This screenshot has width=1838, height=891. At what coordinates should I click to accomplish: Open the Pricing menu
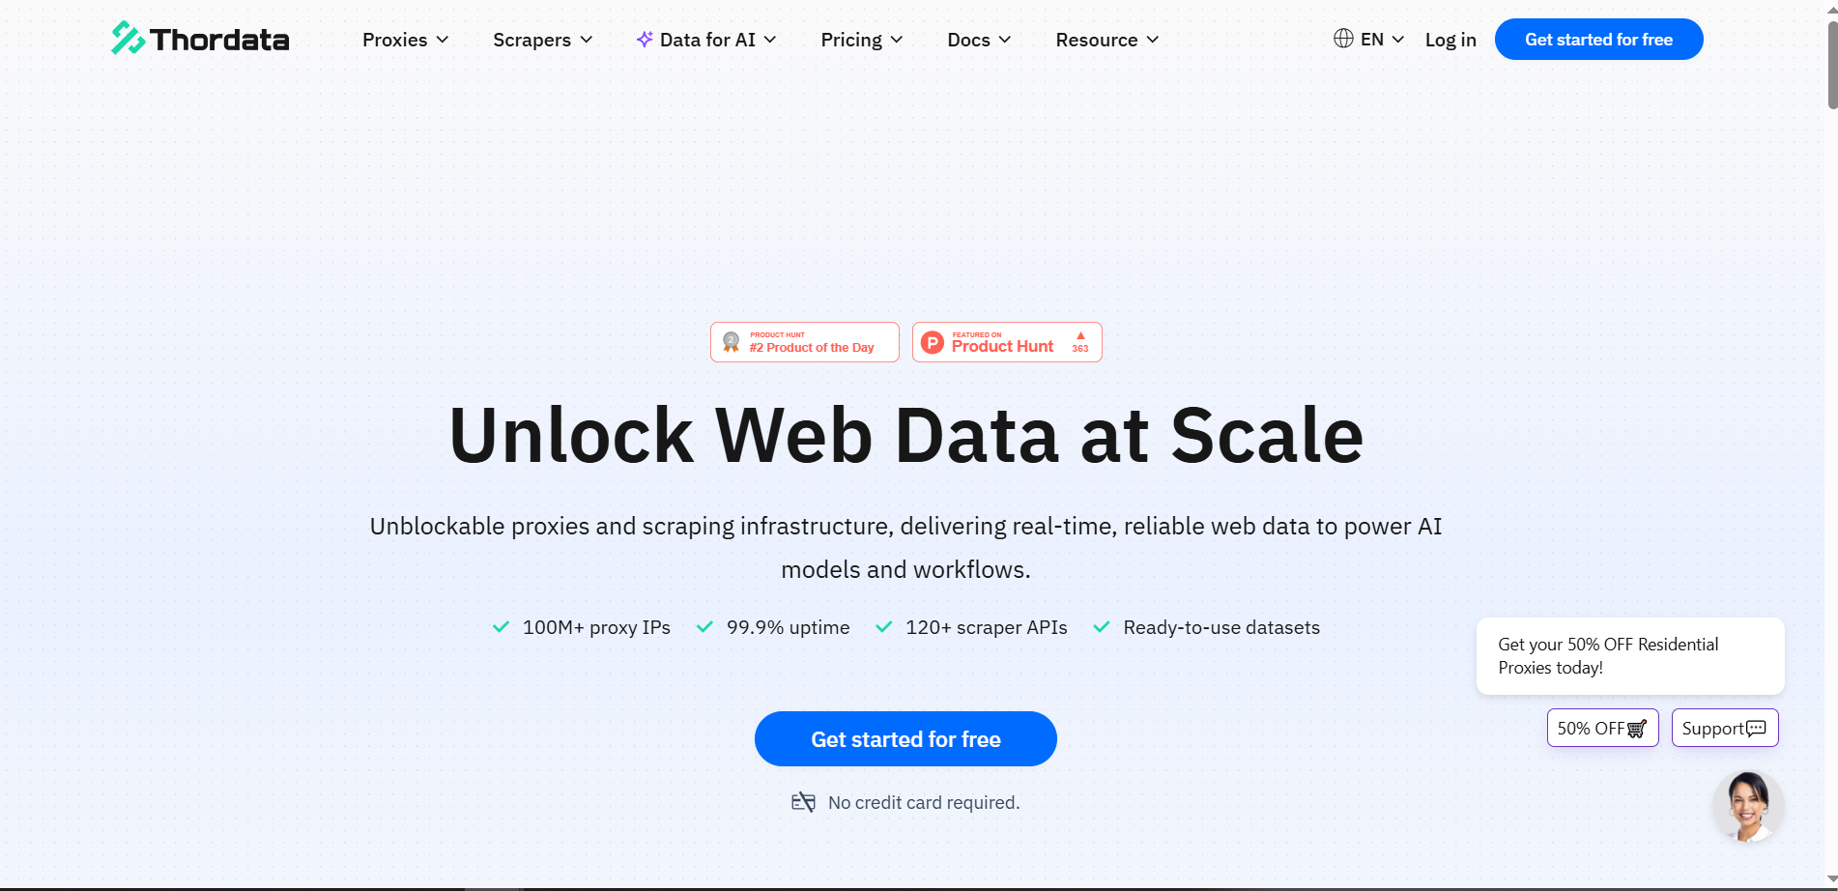pos(861,40)
